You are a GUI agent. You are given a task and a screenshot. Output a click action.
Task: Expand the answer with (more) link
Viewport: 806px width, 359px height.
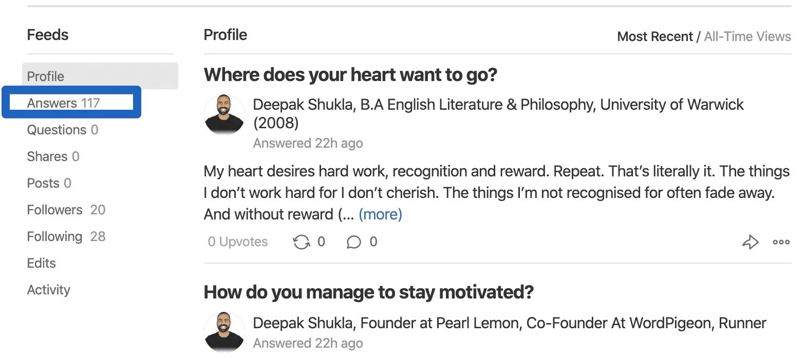tap(380, 214)
